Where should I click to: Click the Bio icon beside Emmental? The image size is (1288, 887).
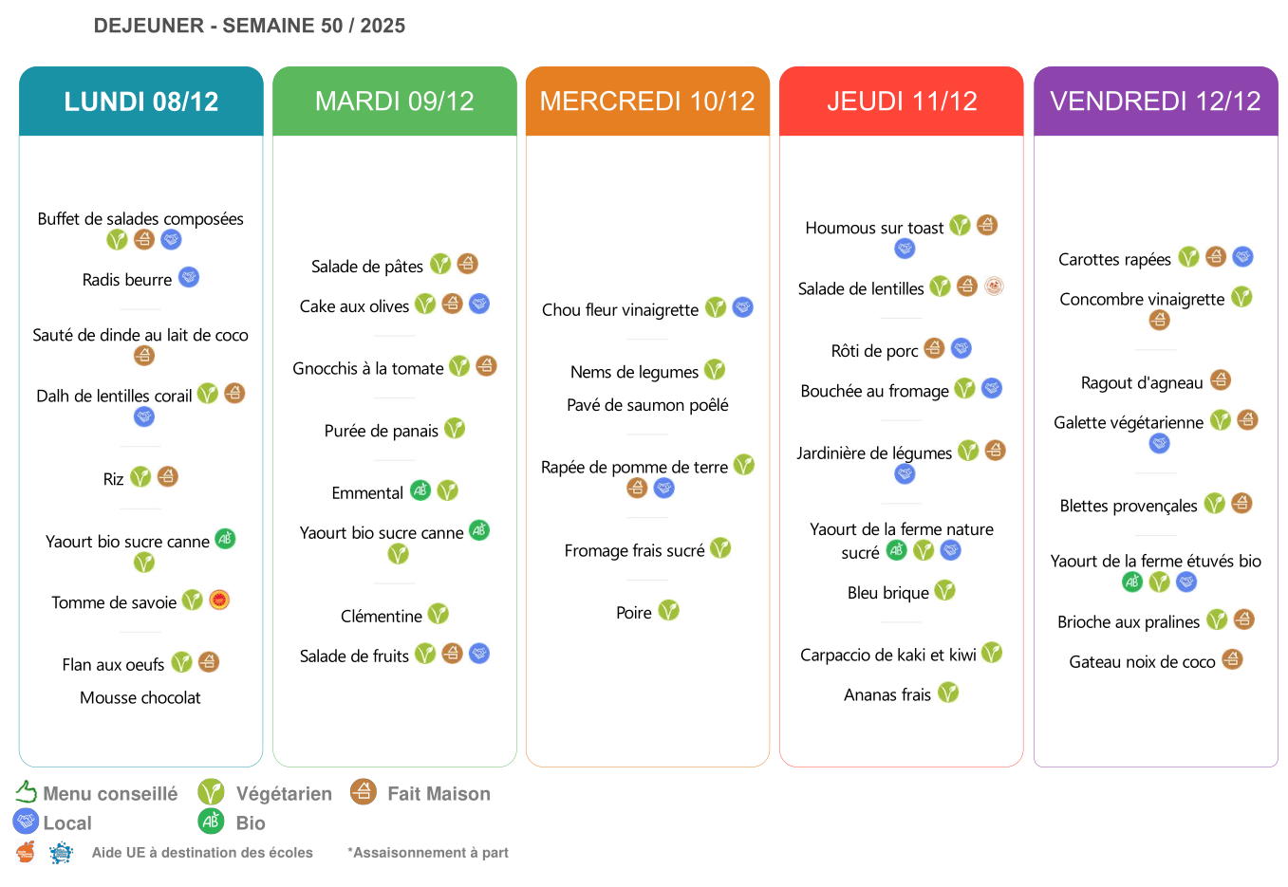click(420, 490)
